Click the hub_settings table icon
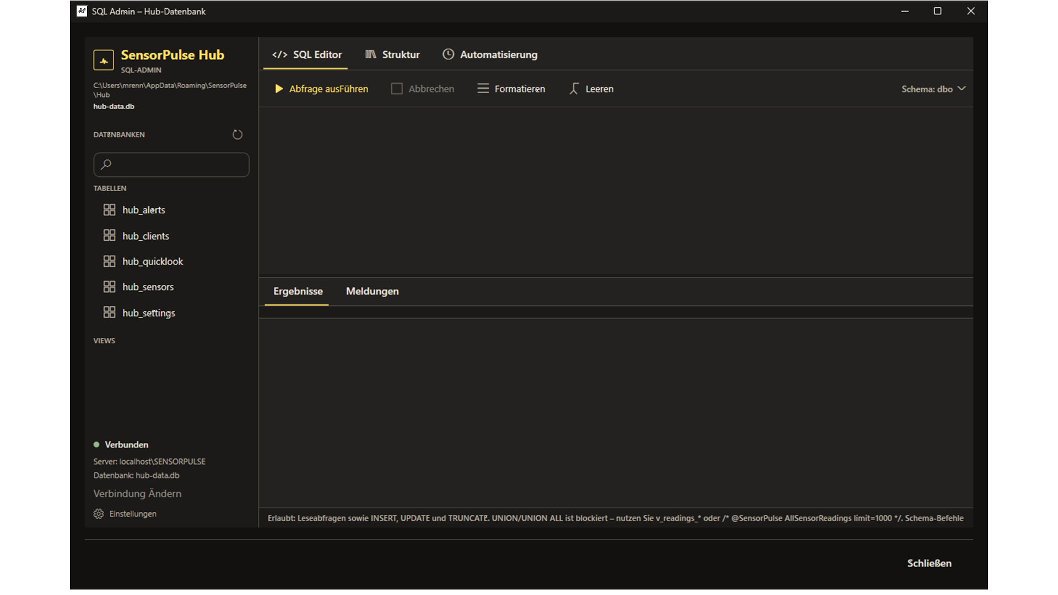Image resolution: width=1058 pixels, height=595 pixels. 109,312
